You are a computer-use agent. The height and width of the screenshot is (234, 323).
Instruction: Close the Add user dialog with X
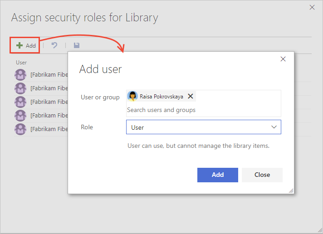click(x=283, y=59)
